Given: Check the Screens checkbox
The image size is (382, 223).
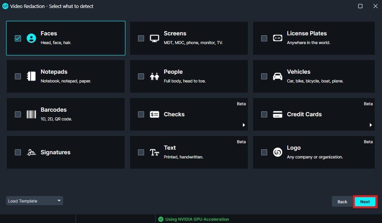Looking at the screenshot, I should tap(141, 38).
